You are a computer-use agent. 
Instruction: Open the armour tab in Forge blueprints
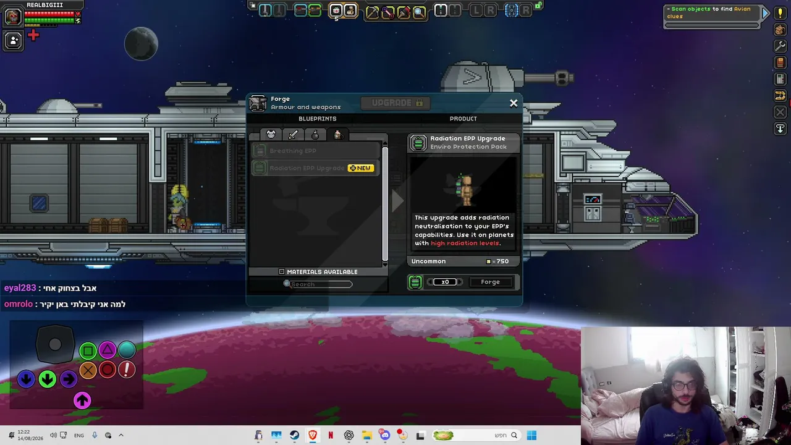pos(271,134)
